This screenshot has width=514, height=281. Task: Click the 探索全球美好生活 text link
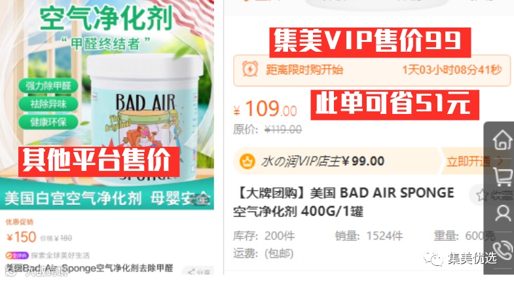point(60,255)
